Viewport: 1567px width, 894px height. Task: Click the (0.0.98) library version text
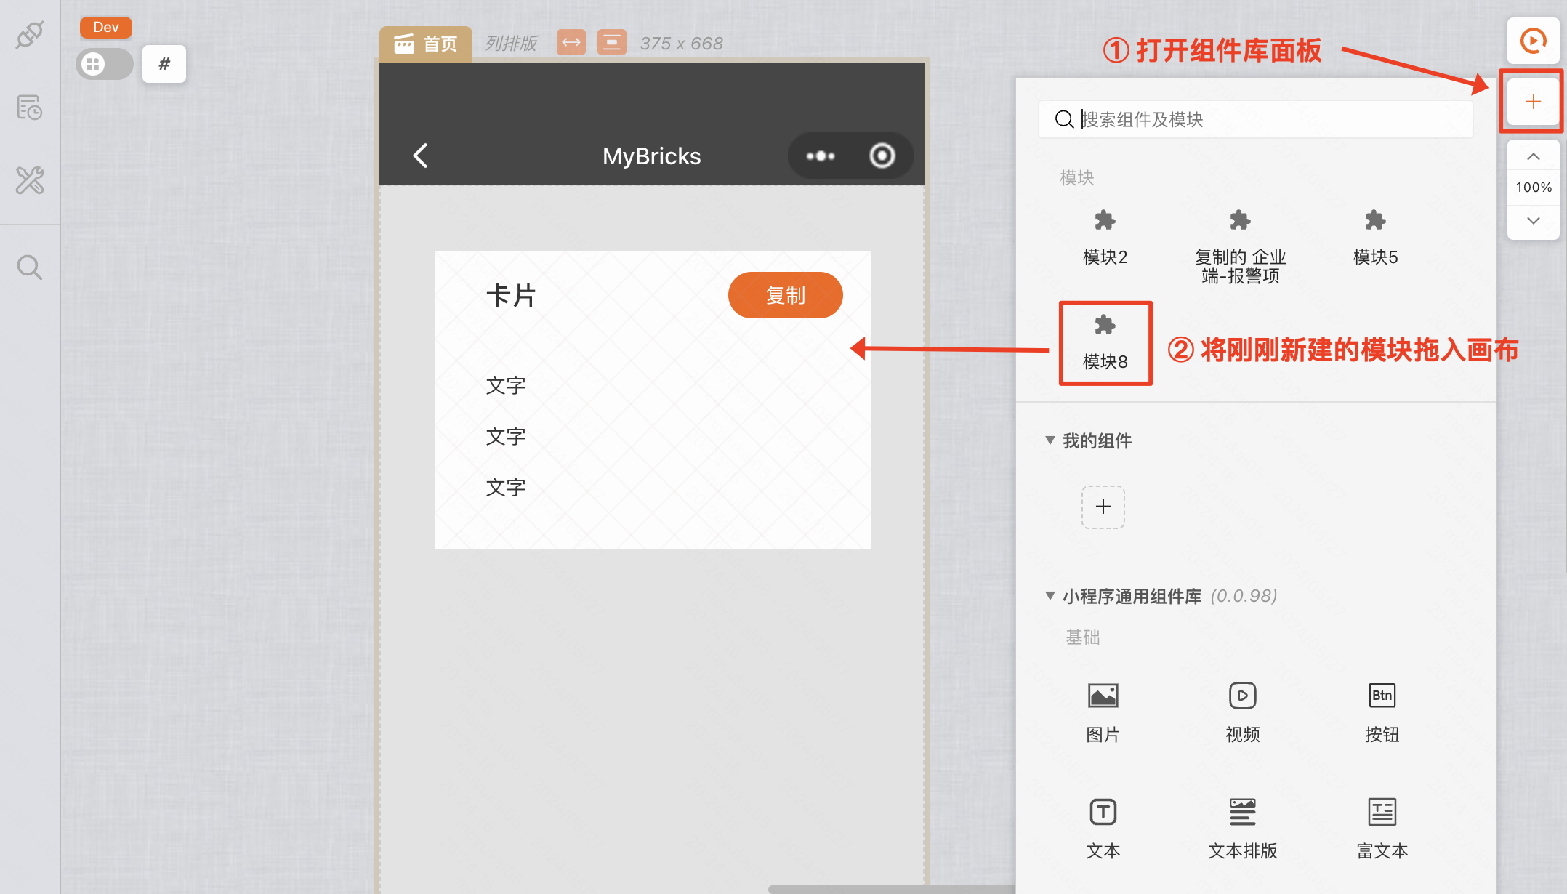[x=1244, y=596]
